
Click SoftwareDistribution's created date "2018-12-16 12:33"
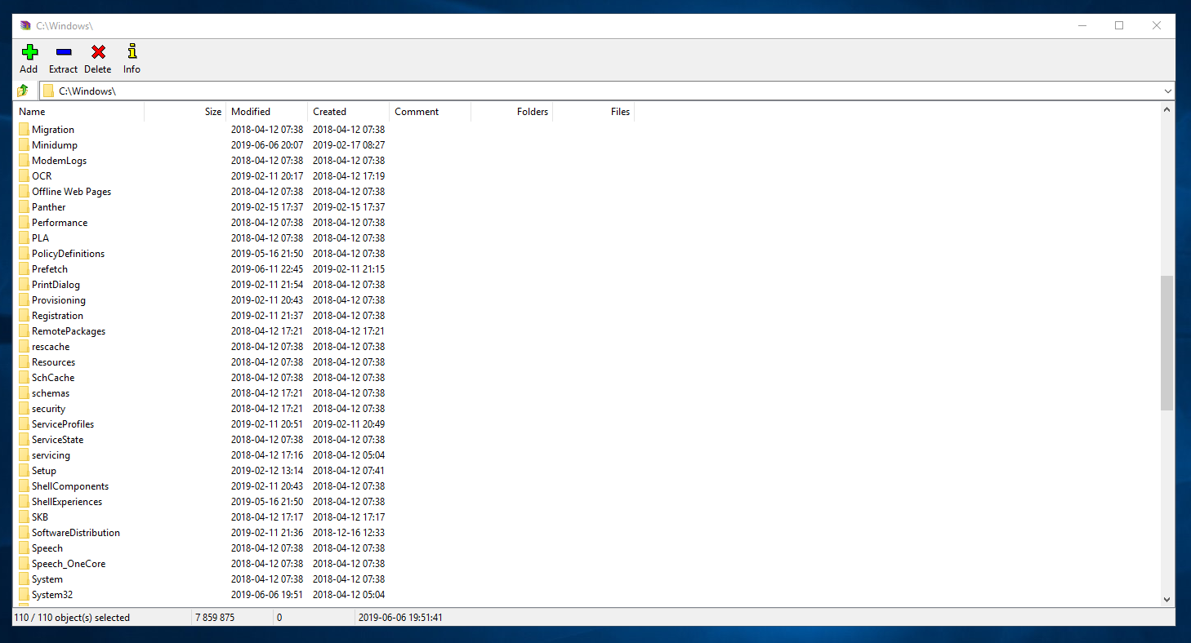[349, 533]
